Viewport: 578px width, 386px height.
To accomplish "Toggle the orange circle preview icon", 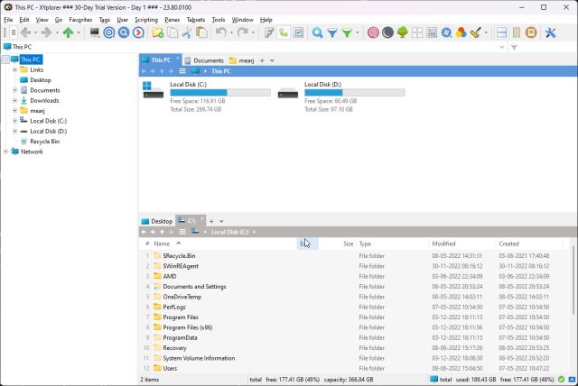I will [531, 32].
